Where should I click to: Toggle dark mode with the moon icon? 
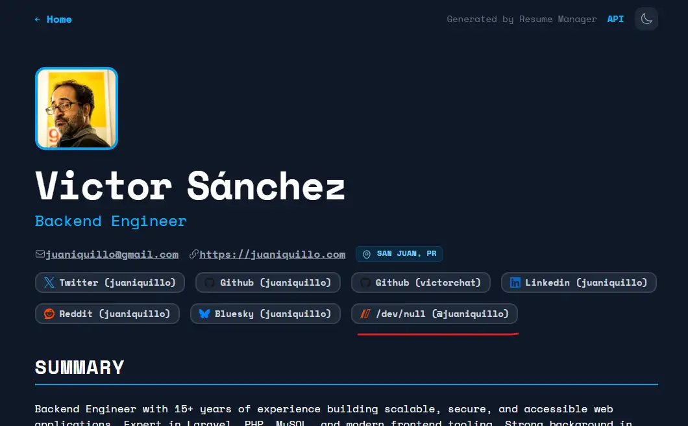coord(646,19)
